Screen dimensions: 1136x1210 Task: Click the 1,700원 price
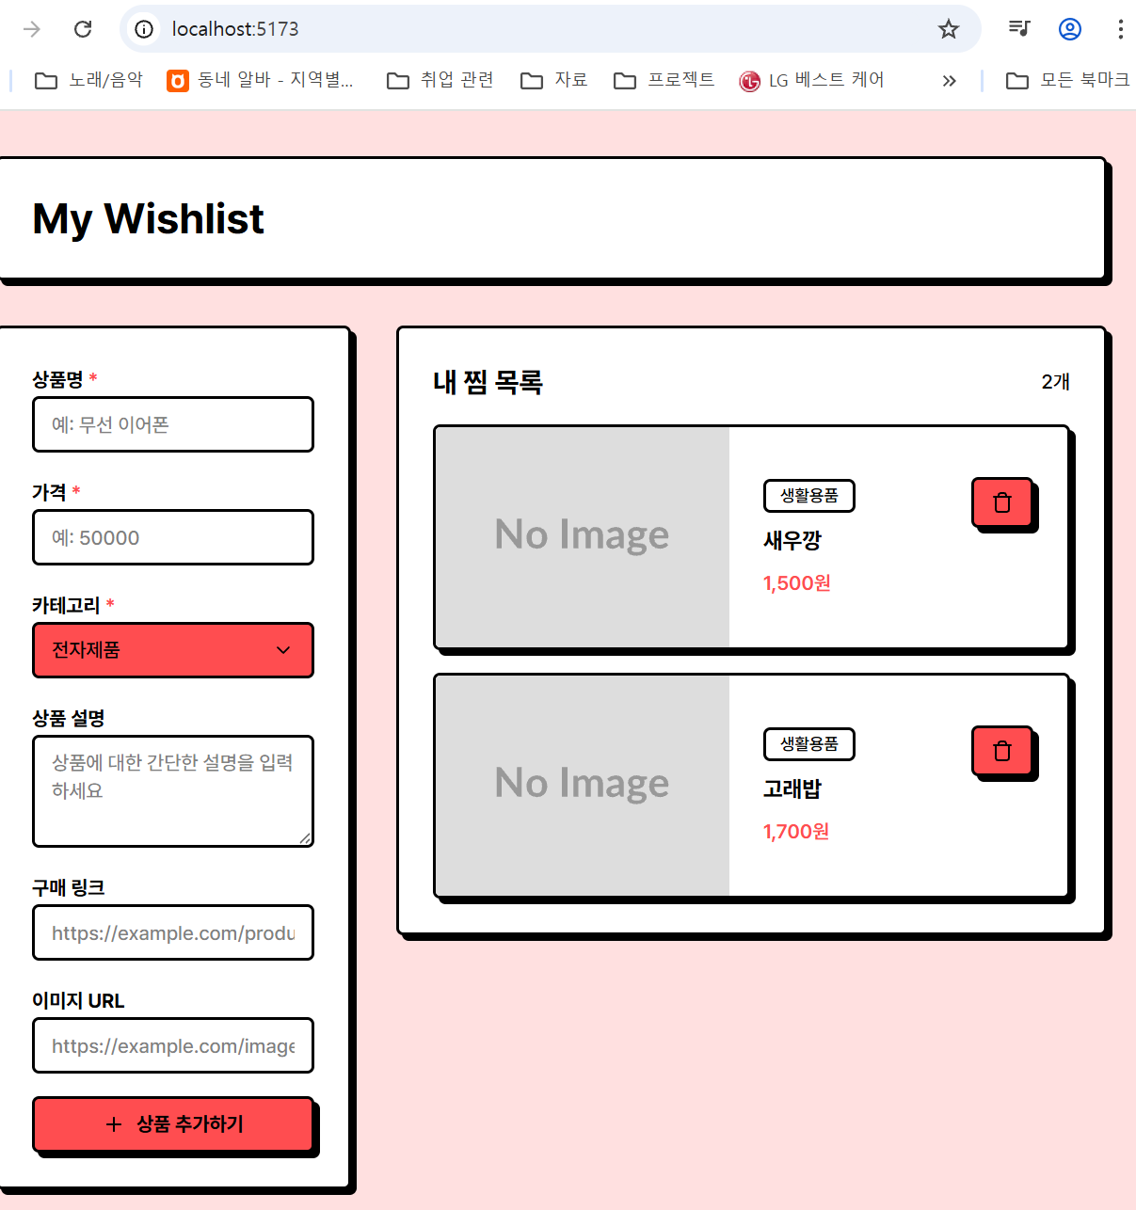[x=796, y=832]
